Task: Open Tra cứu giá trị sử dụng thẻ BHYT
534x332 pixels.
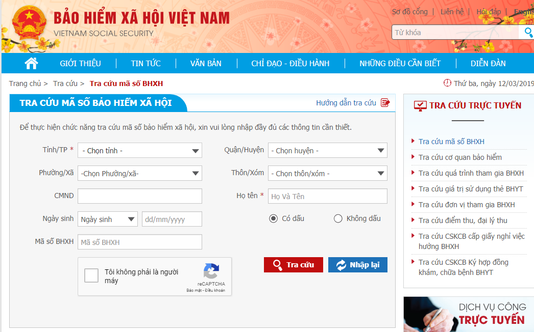Action: pos(471,189)
